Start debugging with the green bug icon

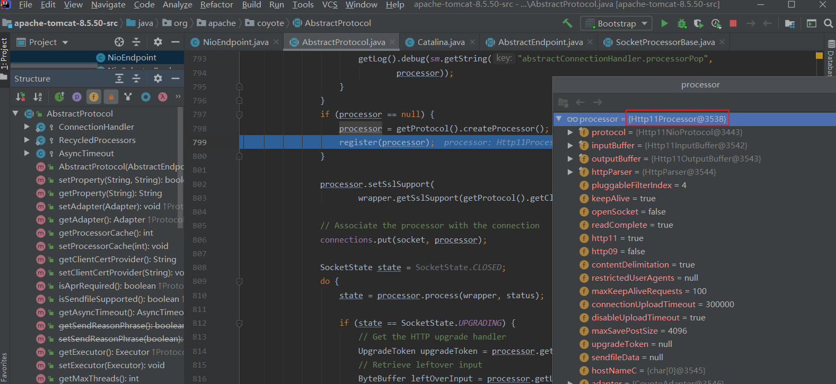pos(682,23)
